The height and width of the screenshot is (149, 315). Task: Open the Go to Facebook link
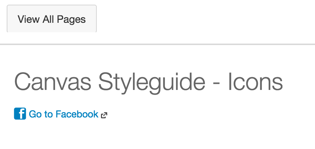[x=63, y=114]
